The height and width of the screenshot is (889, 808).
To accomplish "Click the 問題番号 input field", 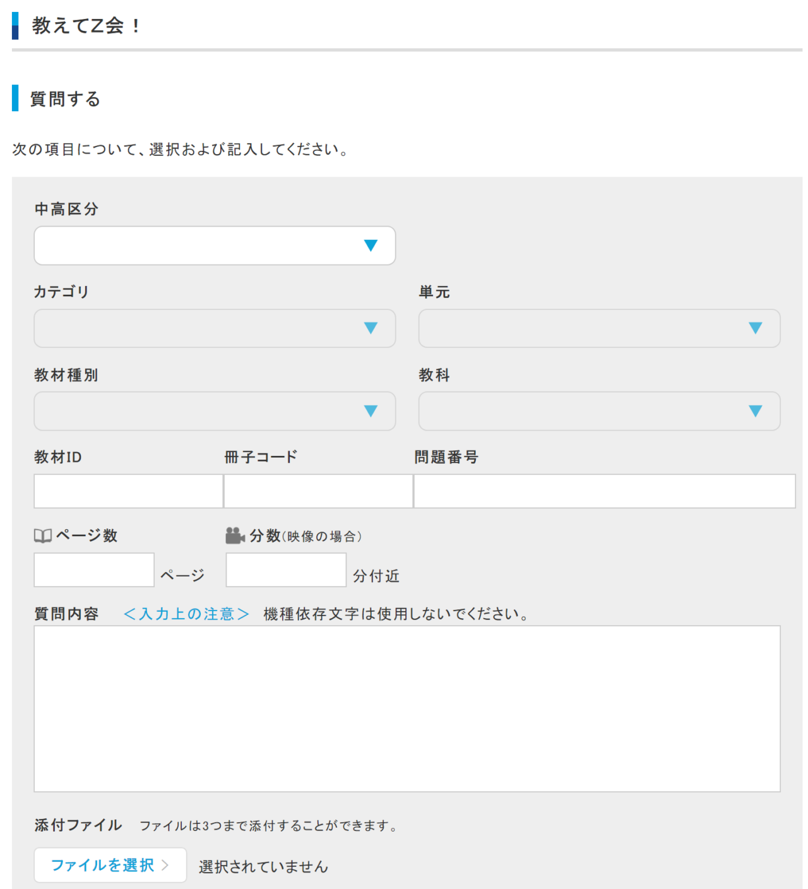I will pyautogui.click(x=605, y=491).
